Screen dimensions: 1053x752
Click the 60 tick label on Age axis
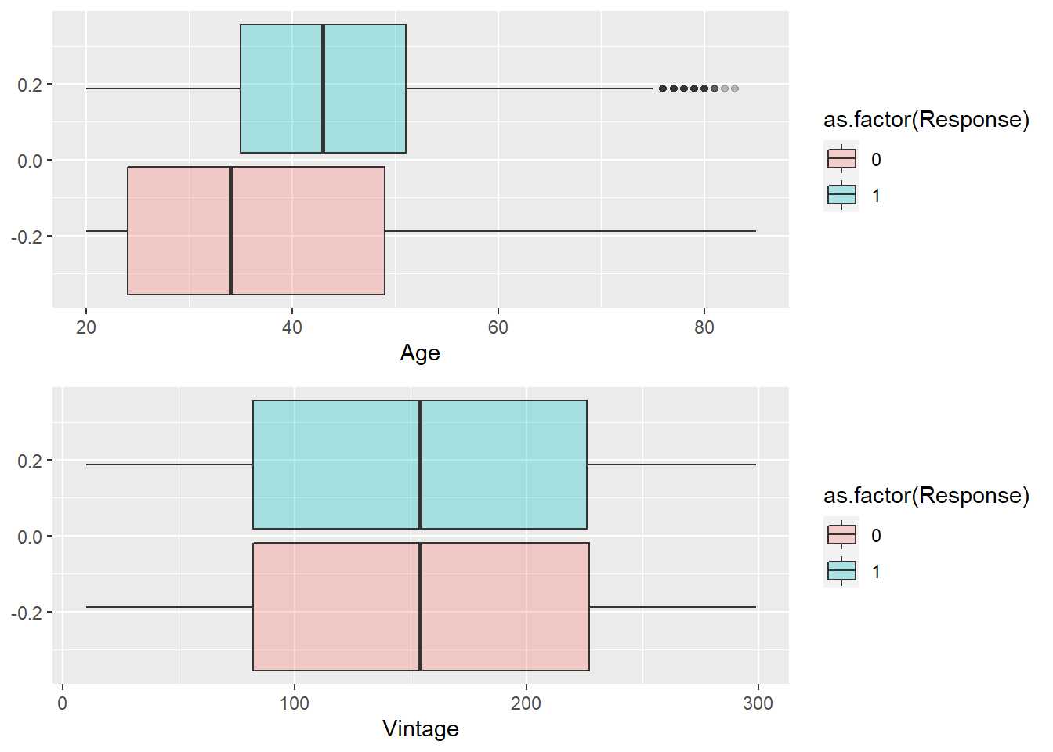[x=498, y=327]
